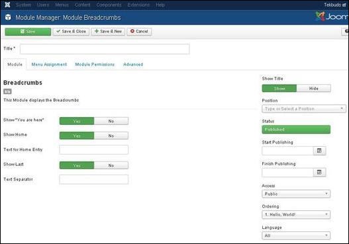Set Show "You are here" to Yes
Viewport: 349px width, 244px height.
(77, 121)
